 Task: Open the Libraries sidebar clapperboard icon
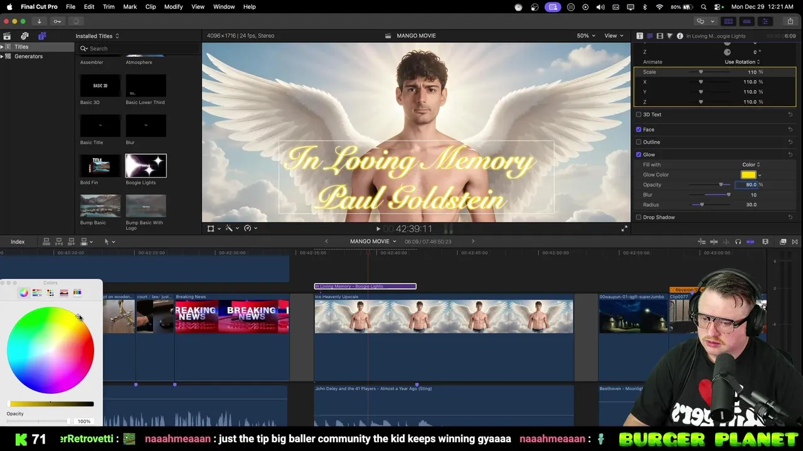pyautogui.click(x=7, y=36)
